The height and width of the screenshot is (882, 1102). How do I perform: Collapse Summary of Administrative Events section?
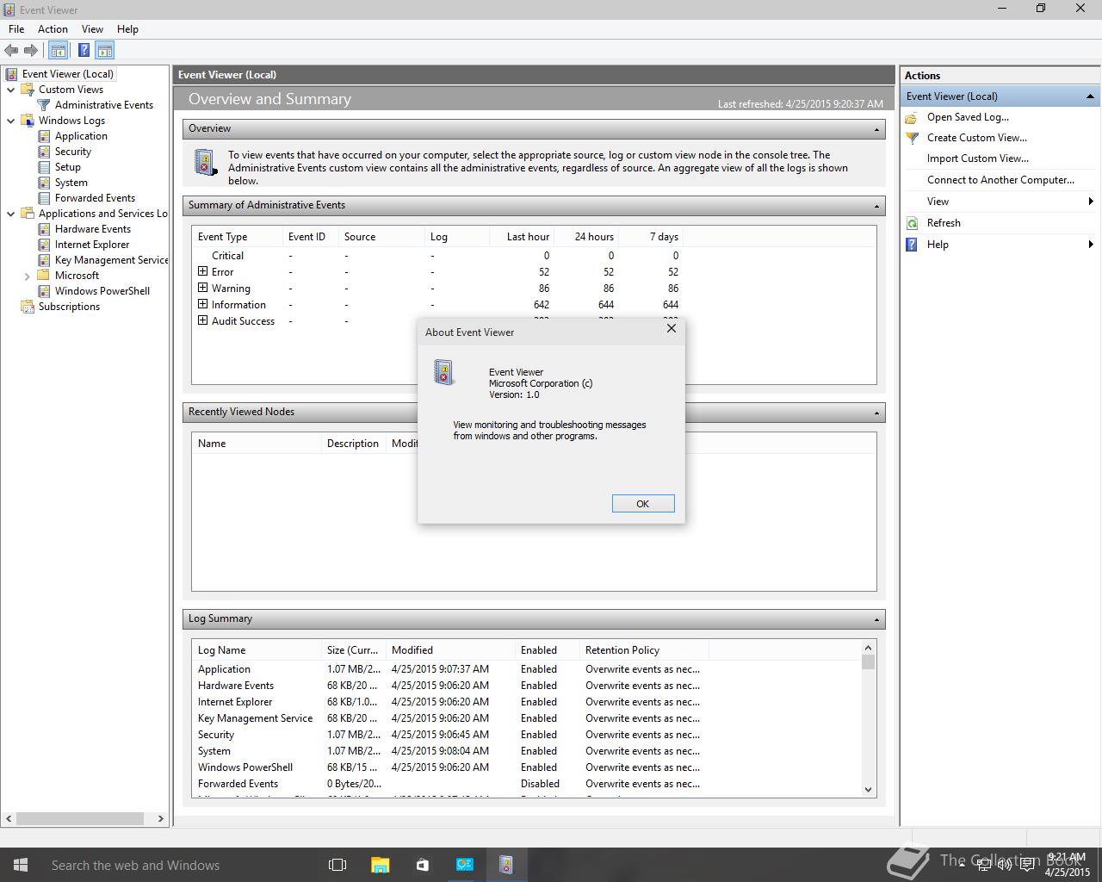click(x=876, y=206)
